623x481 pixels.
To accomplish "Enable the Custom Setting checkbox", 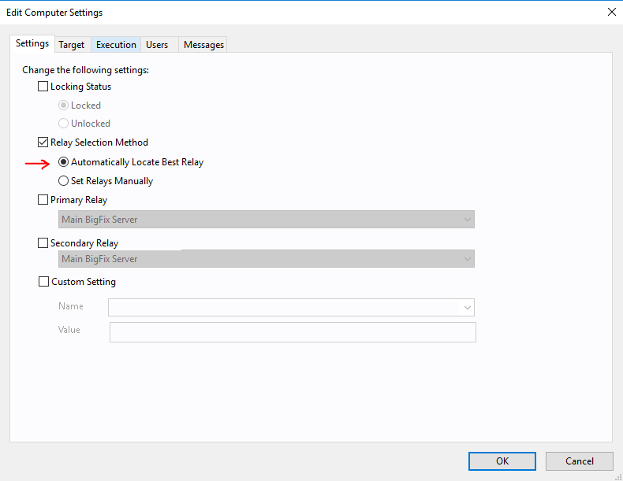I will click(x=43, y=282).
